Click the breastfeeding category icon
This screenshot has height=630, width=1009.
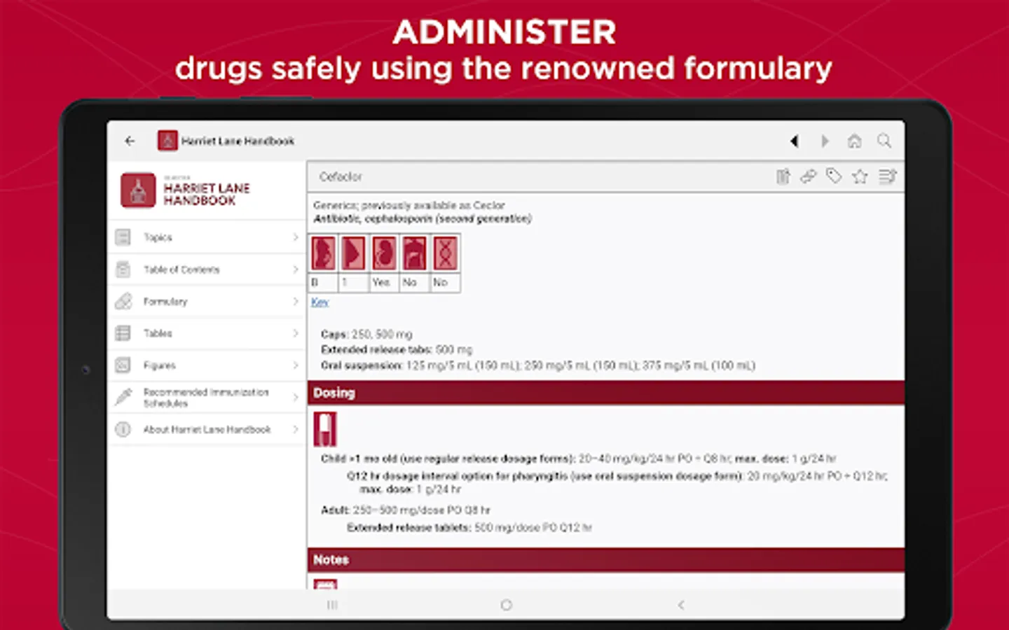[x=353, y=253]
